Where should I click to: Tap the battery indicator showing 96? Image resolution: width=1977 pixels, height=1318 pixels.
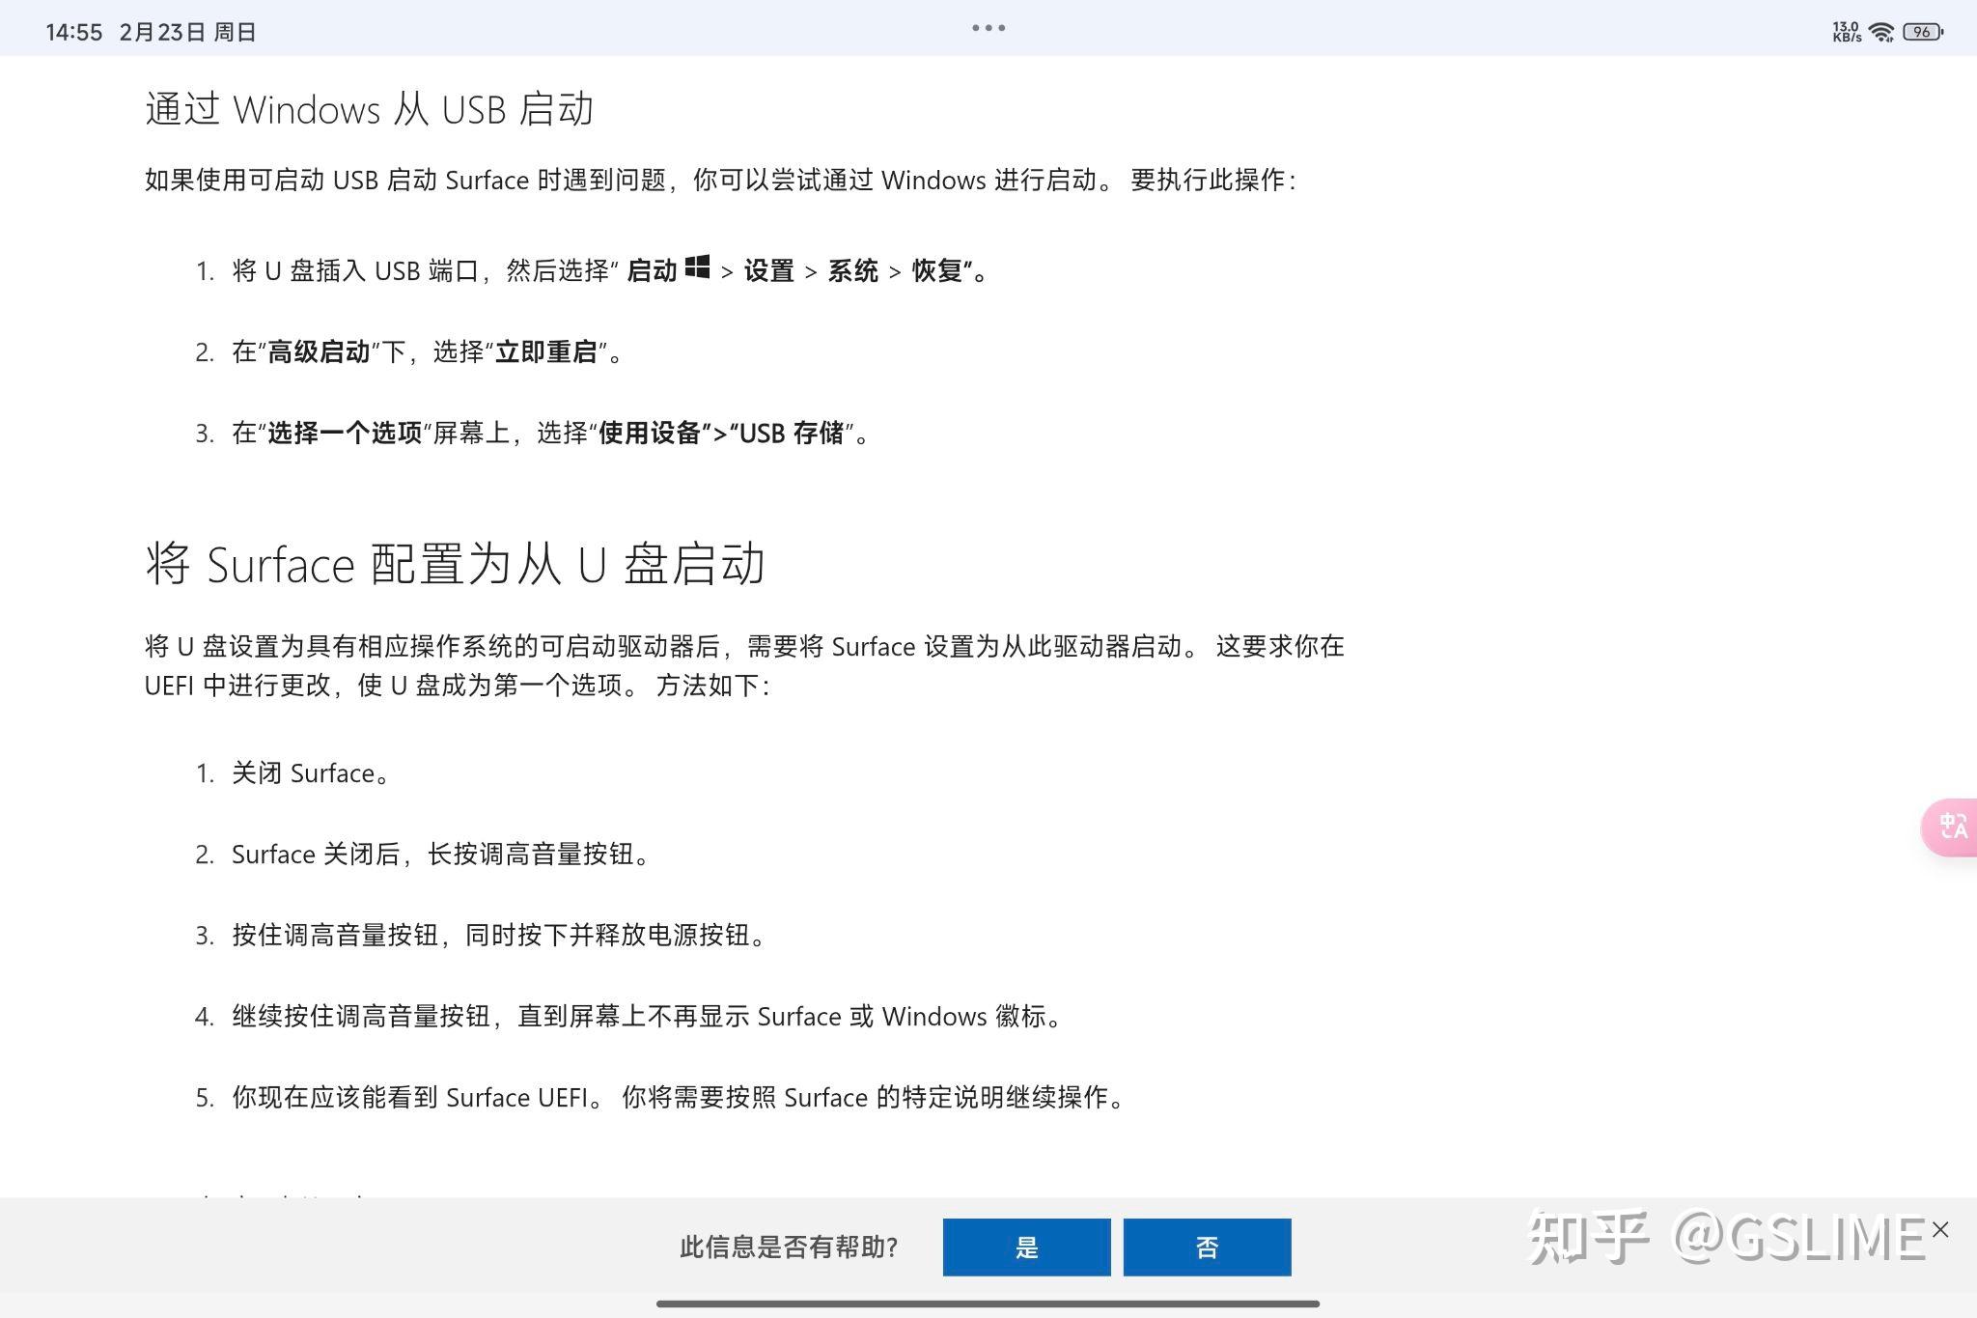click(1923, 32)
